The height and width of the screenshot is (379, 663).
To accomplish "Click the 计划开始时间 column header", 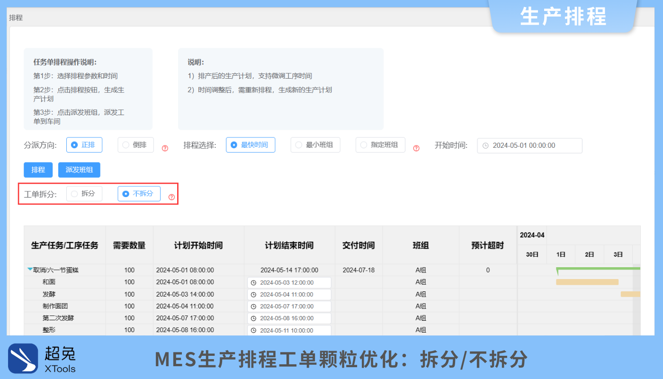I will tap(198, 245).
